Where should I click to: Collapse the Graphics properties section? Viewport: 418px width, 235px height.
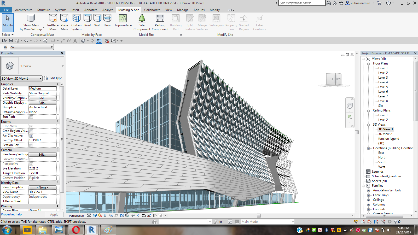[57, 84]
